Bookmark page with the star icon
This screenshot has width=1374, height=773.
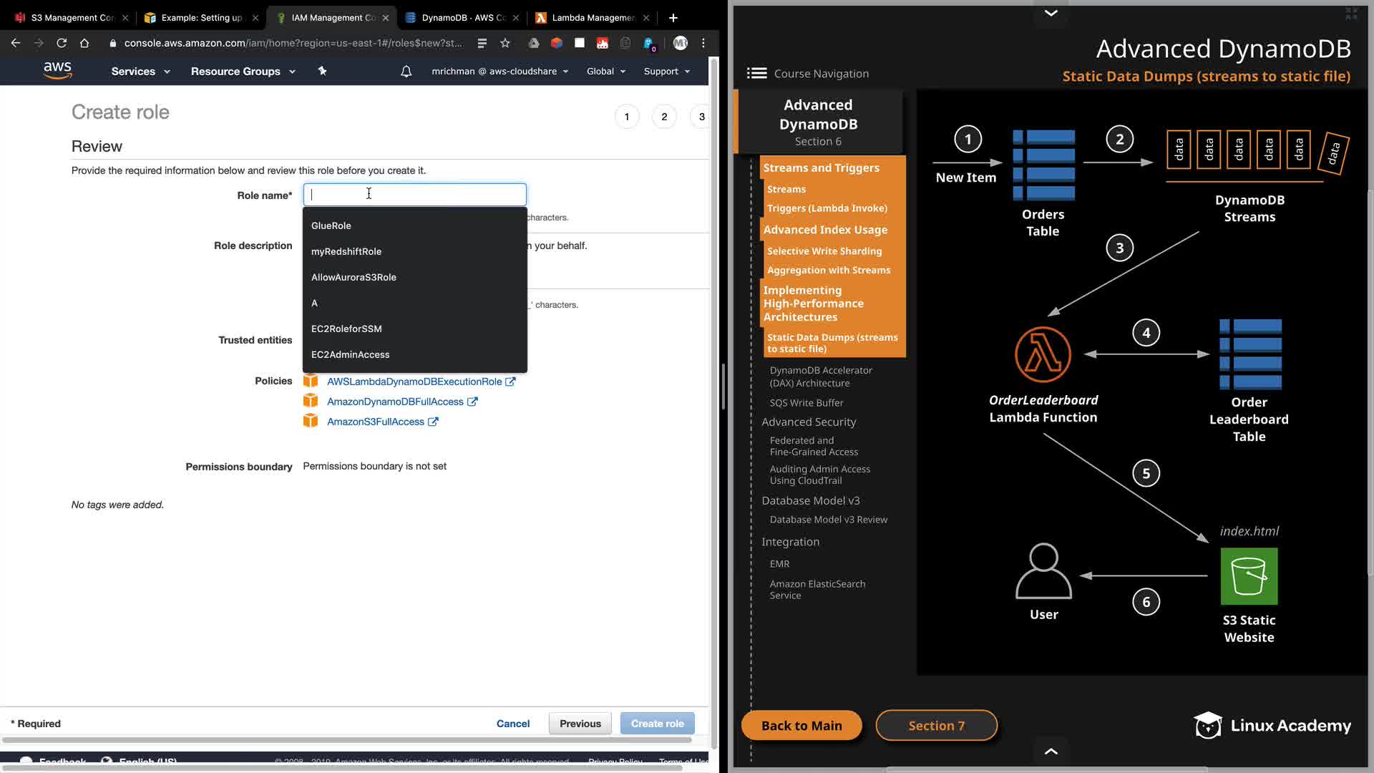click(x=505, y=43)
